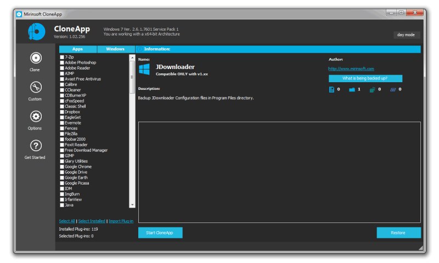Click the app list scroll down arrow
439x263 pixels.
pyautogui.click(x=132, y=205)
